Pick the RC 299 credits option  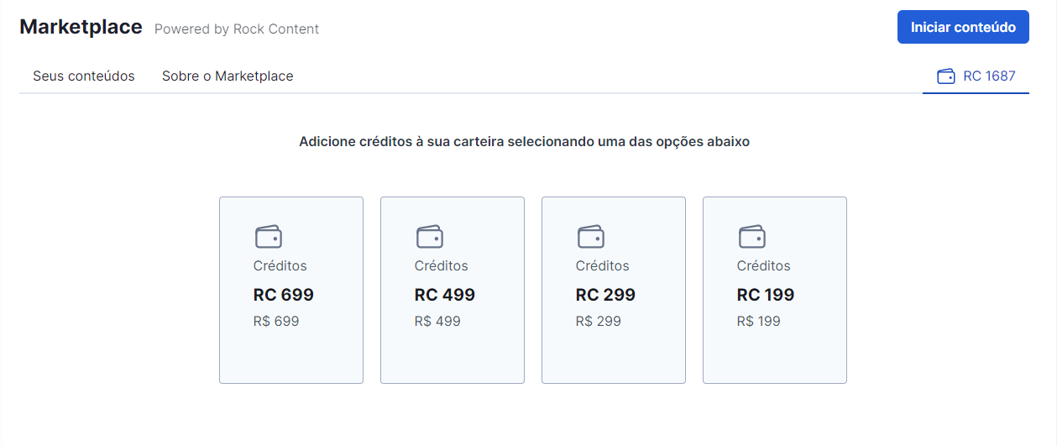(614, 291)
